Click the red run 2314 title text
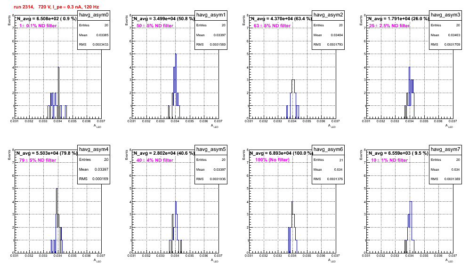The height and width of the screenshot is (269, 469). [x=56, y=7]
